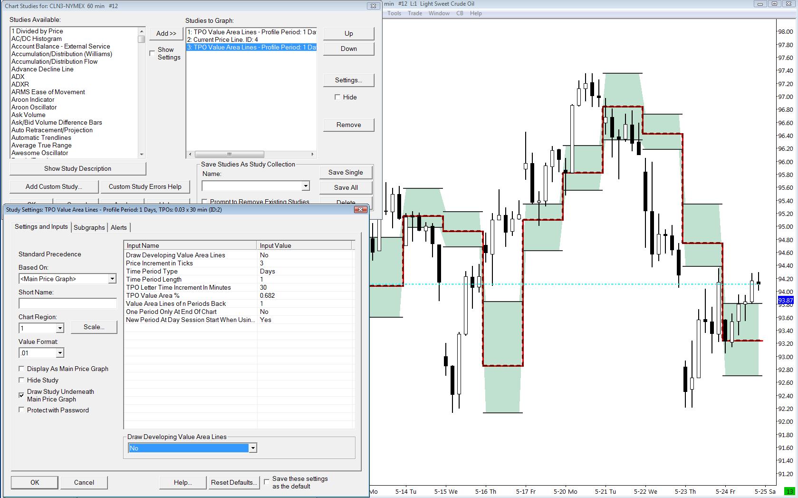Select One Period Only At End Of Chart row

(x=239, y=312)
